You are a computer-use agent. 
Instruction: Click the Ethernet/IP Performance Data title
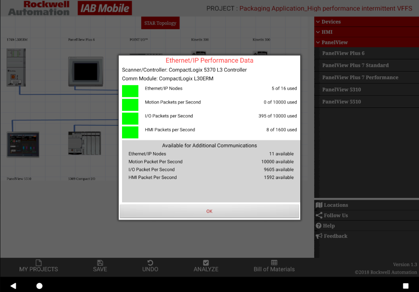point(209,60)
